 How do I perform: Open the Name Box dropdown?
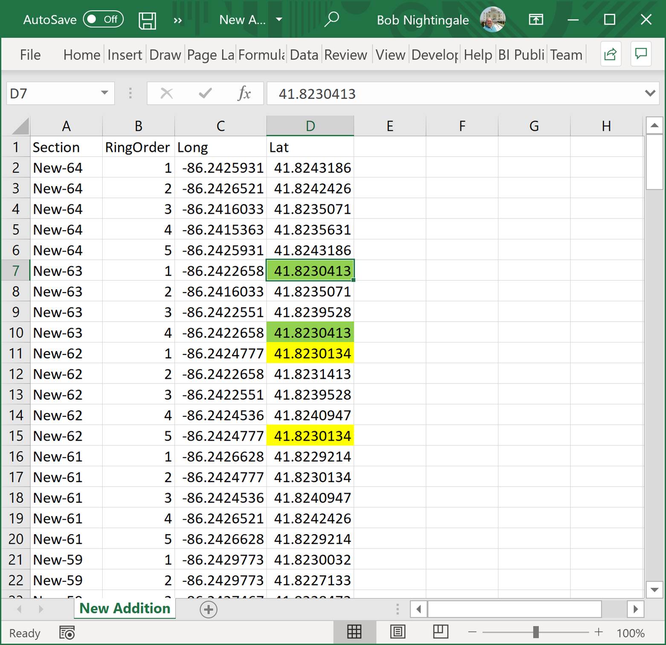(x=104, y=93)
